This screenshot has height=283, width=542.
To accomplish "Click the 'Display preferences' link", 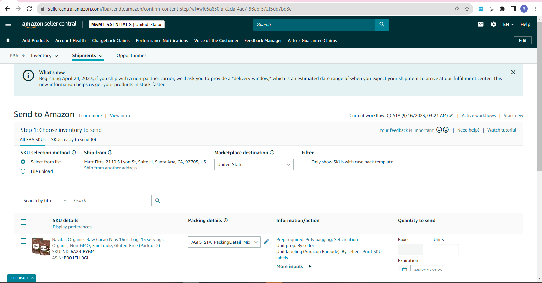I will 72,227.
